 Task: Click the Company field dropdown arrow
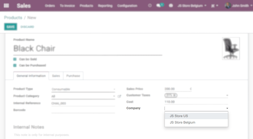(x=227, y=108)
